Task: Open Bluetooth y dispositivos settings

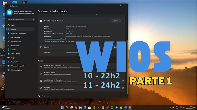Action: coord(21,33)
